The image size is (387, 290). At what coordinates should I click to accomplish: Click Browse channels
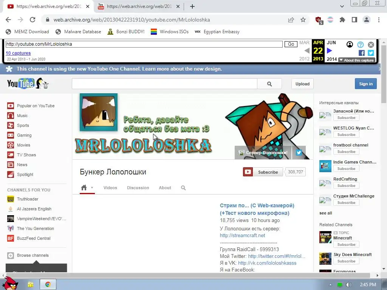pyautogui.click(x=28, y=256)
